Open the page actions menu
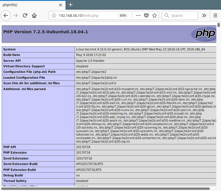The width and height of the screenshot is (221, 191). (138, 15)
